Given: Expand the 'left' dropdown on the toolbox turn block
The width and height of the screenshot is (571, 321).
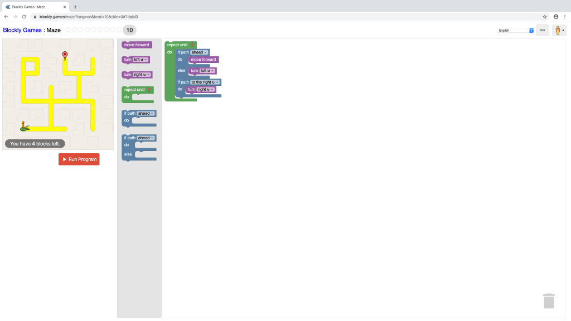Looking at the screenshot, I should [x=141, y=60].
